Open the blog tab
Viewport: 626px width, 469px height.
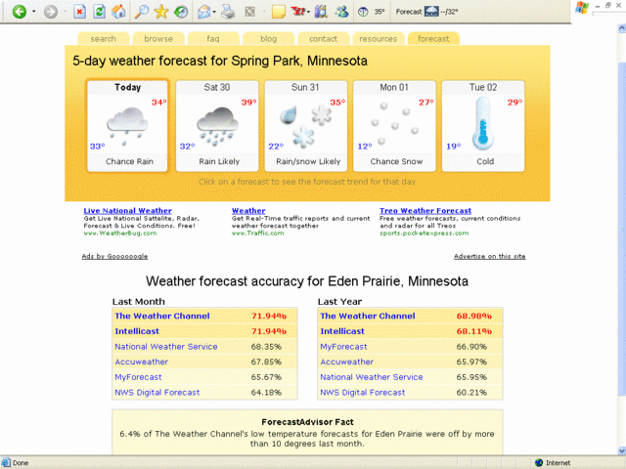[268, 39]
